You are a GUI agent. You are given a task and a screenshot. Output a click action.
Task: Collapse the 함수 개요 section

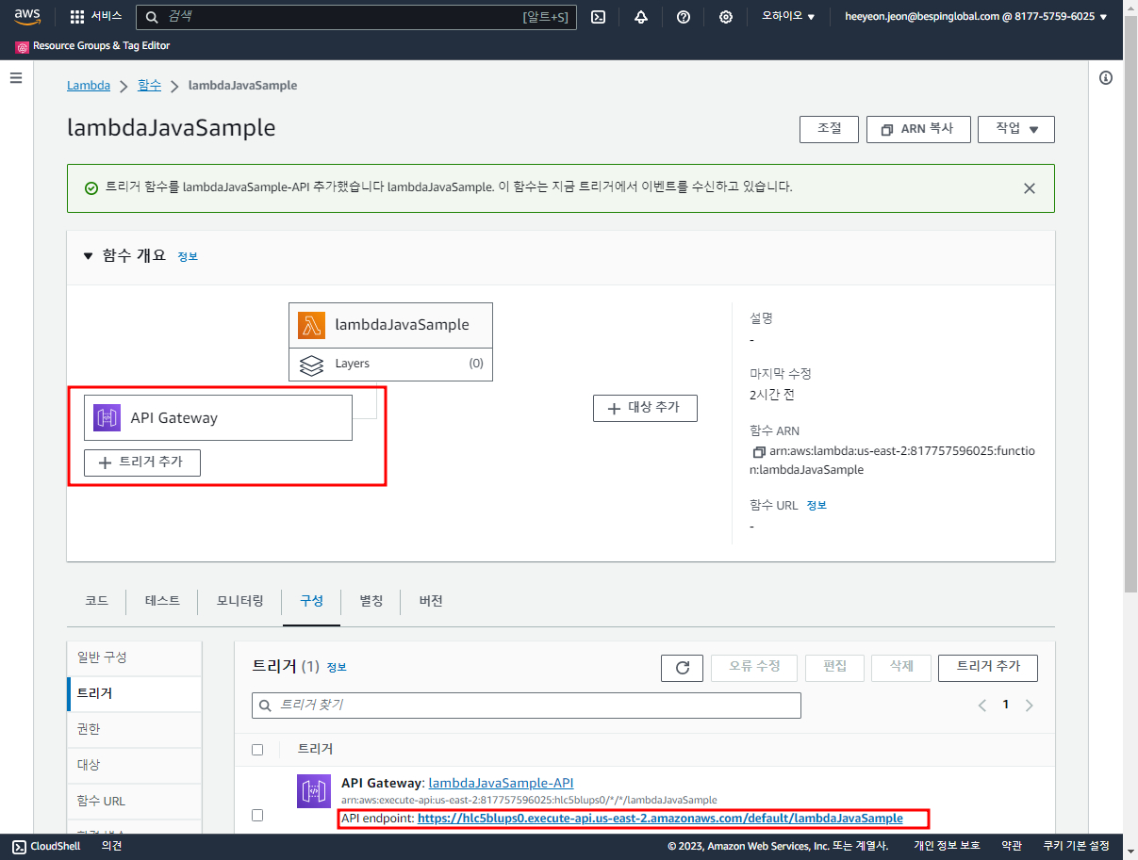coord(89,256)
